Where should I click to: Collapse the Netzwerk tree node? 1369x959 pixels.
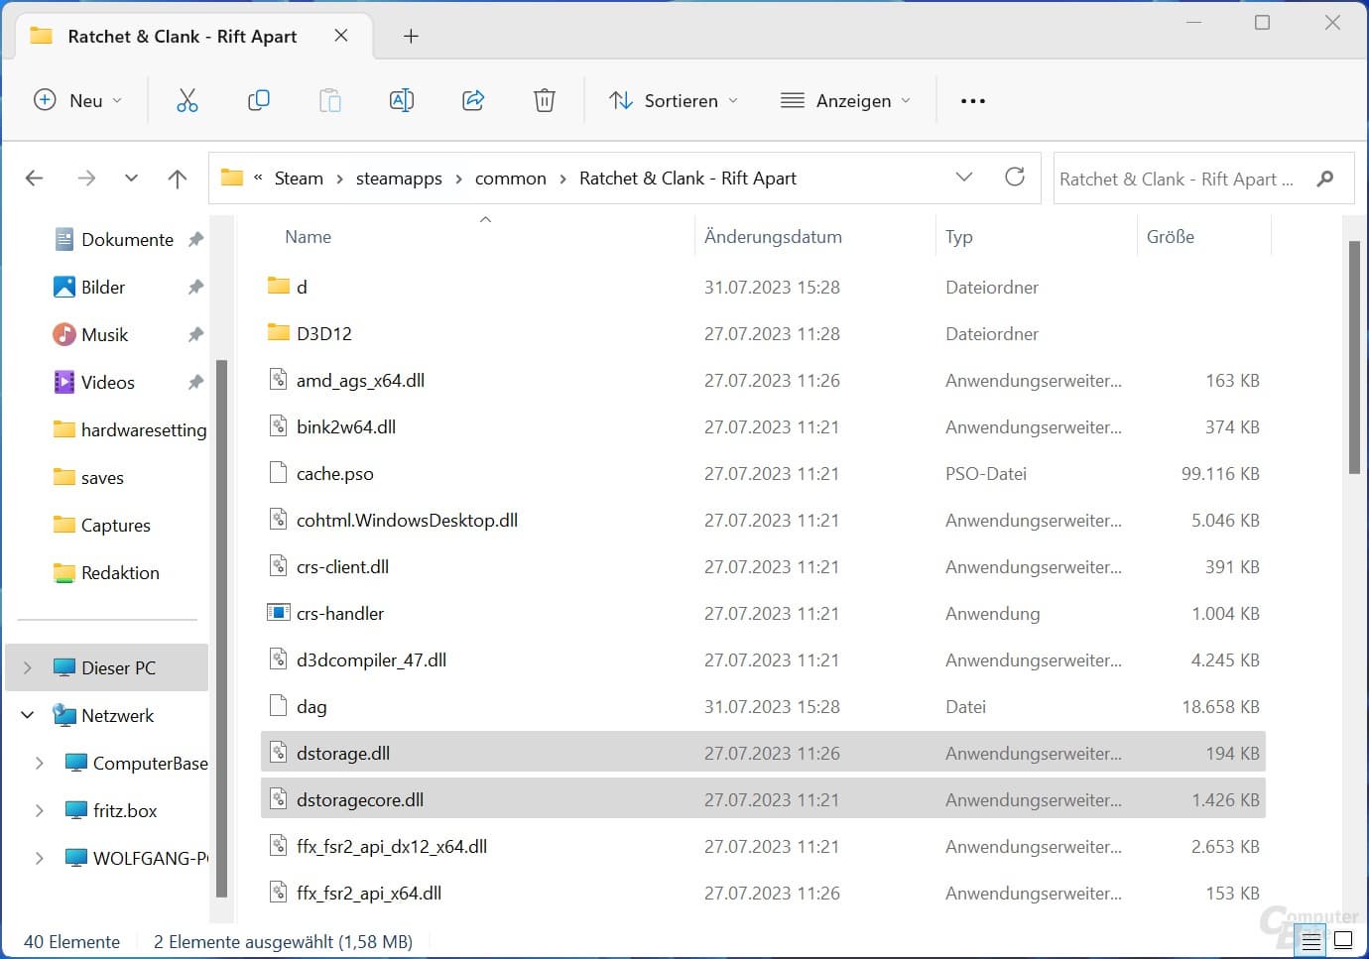pyautogui.click(x=28, y=715)
